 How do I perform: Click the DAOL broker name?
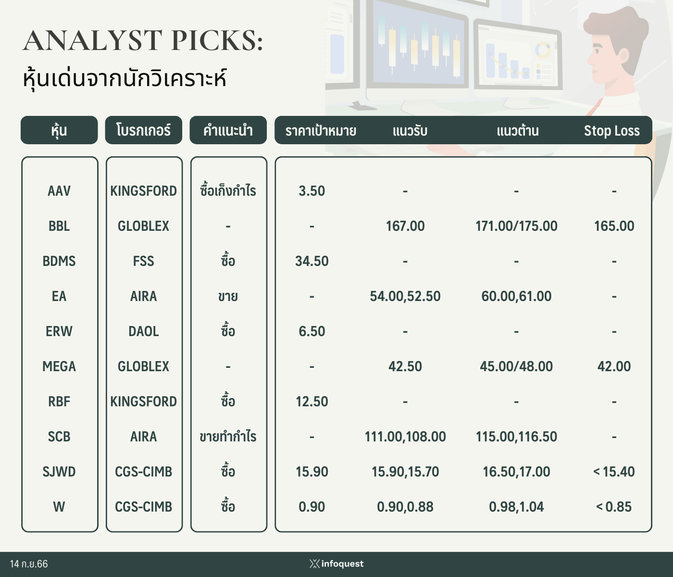coord(144,331)
